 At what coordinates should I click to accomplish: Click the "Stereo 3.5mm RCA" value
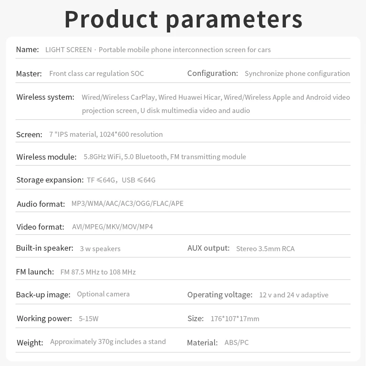265,249
